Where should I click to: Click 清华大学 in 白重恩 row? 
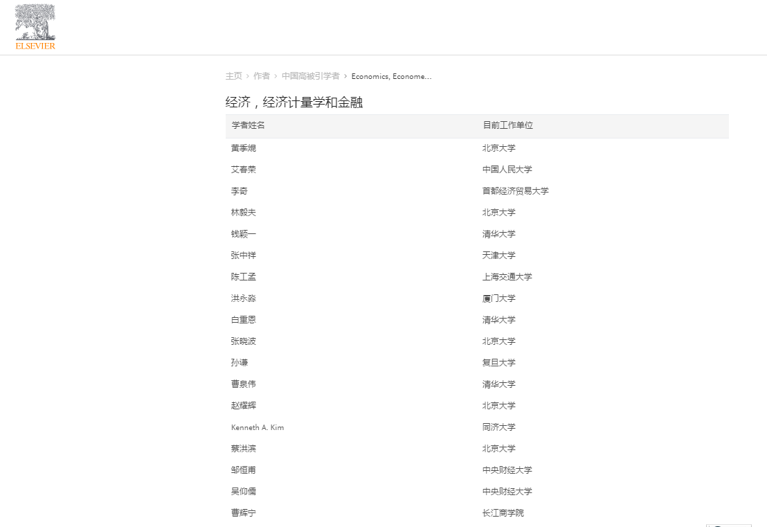click(x=499, y=319)
